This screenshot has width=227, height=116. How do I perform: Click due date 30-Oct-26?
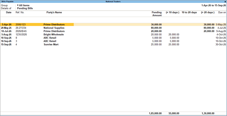(x=221, y=44)
